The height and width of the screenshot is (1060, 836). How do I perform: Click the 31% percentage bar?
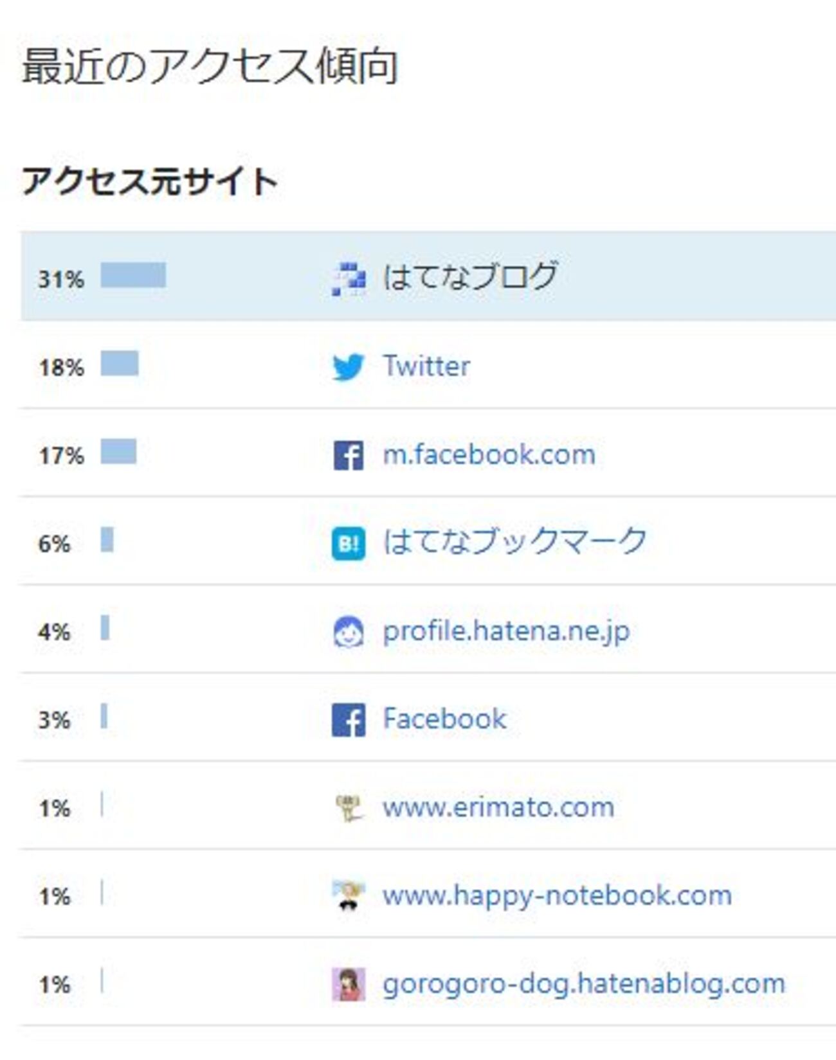pyautogui.click(x=133, y=275)
